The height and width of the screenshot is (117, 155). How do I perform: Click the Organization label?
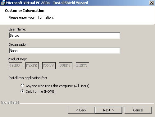pyautogui.click(x=19, y=45)
